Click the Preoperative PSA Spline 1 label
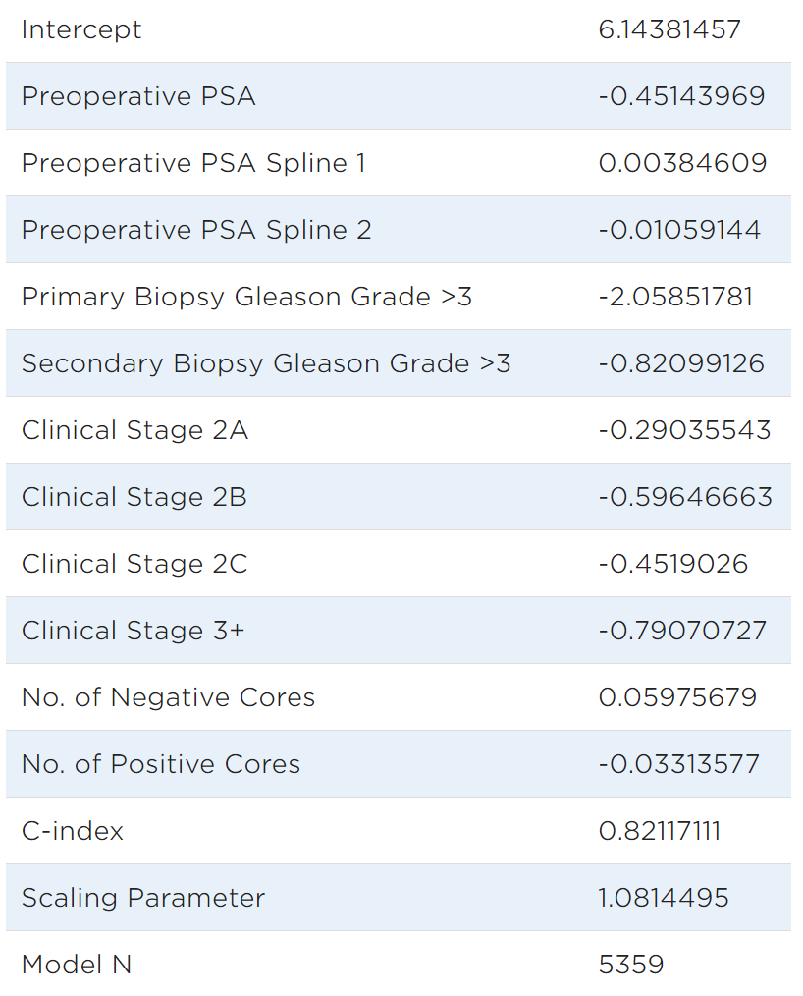 (193, 163)
